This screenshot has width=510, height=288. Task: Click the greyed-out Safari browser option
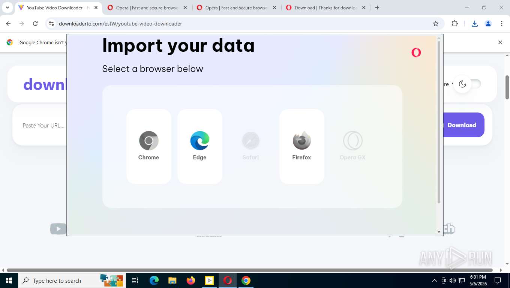[x=251, y=146]
